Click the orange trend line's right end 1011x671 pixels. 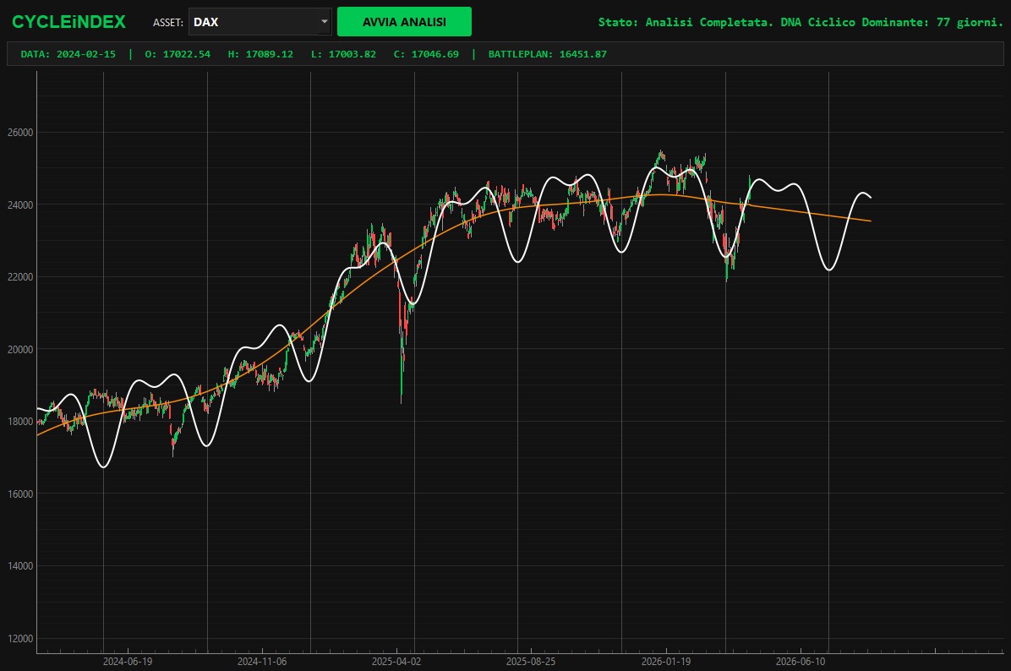coord(870,221)
